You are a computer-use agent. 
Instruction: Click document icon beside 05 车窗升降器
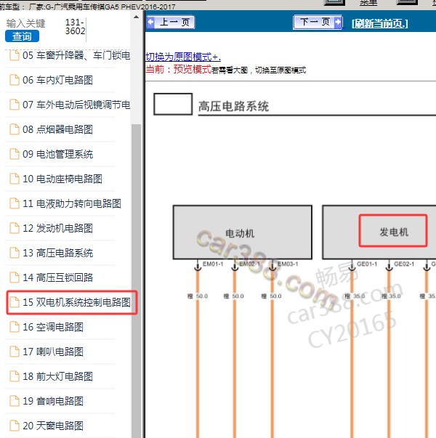click(15, 55)
